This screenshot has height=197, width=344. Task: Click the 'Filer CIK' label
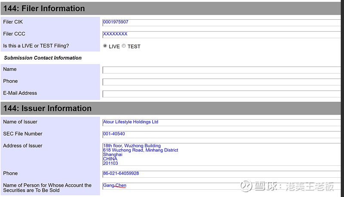point(13,22)
